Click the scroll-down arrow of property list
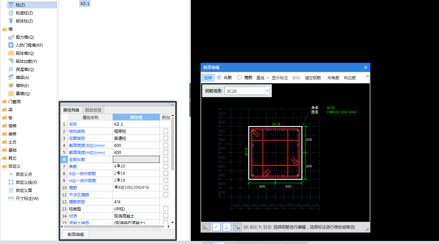The image size is (439, 244). pos(173,222)
